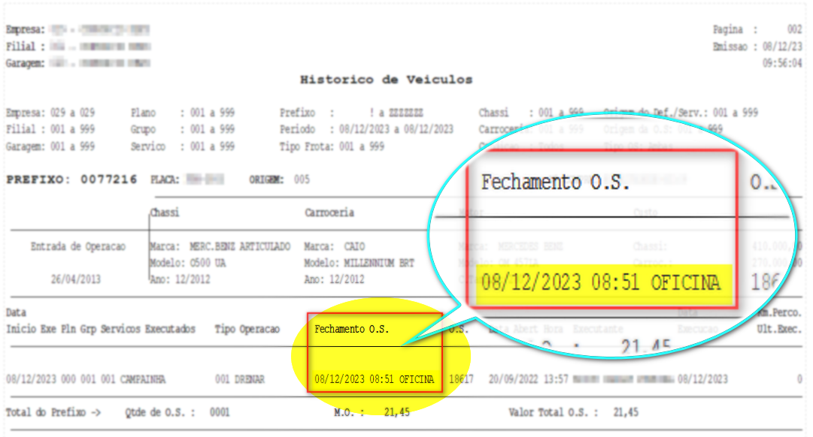Screen dimensions: 813x437
Task: Click the 'ORIGEM: 005' value
Action: coord(280,179)
